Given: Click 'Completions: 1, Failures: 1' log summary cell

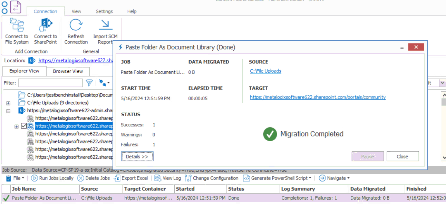Looking at the screenshot, I should [x=309, y=198].
